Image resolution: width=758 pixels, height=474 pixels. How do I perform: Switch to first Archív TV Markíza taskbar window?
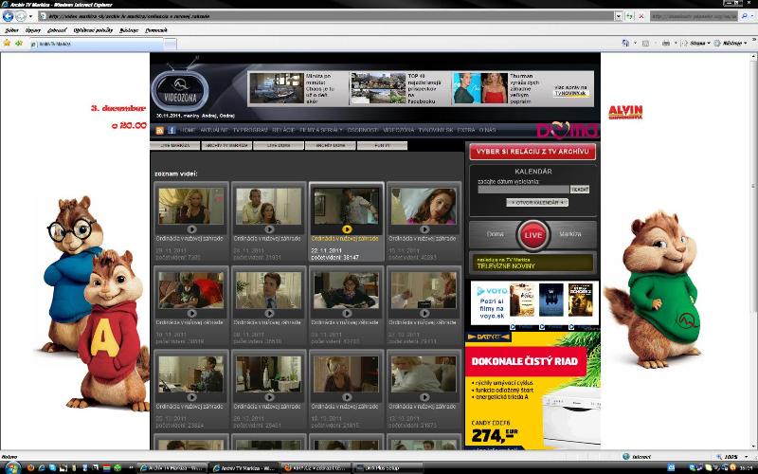click(x=172, y=468)
